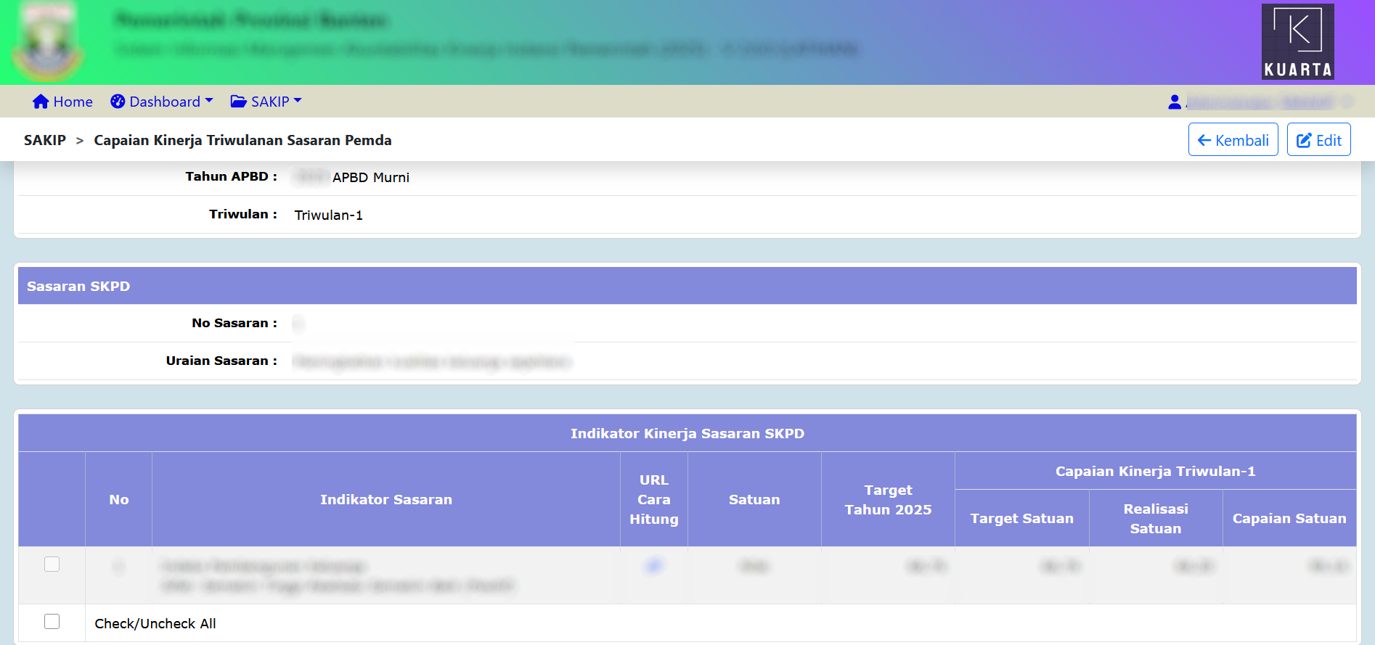Image resolution: width=1375 pixels, height=645 pixels.
Task: Click the Check/Uncheck All label text
Action: click(x=155, y=623)
